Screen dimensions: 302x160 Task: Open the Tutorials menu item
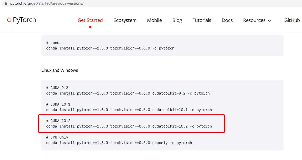coord(202,20)
